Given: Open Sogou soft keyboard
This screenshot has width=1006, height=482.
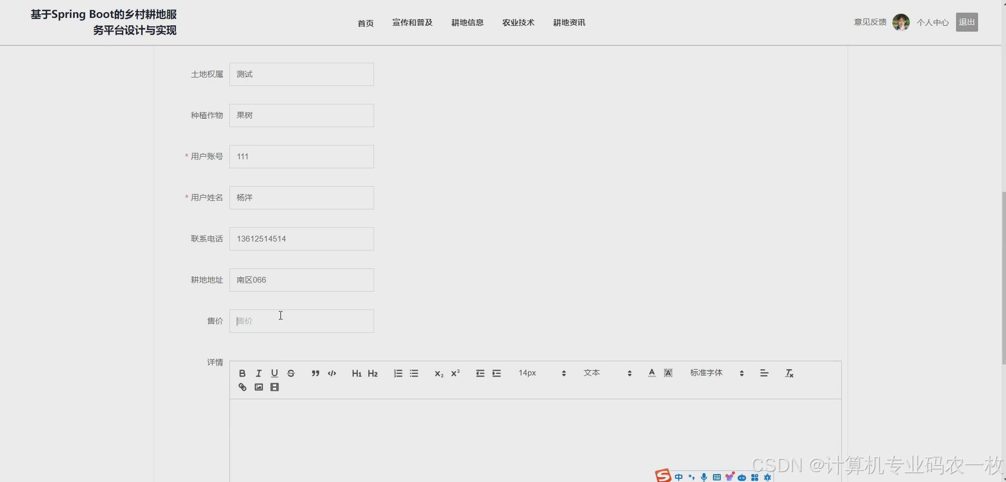Looking at the screenshot, I should 717,477.
